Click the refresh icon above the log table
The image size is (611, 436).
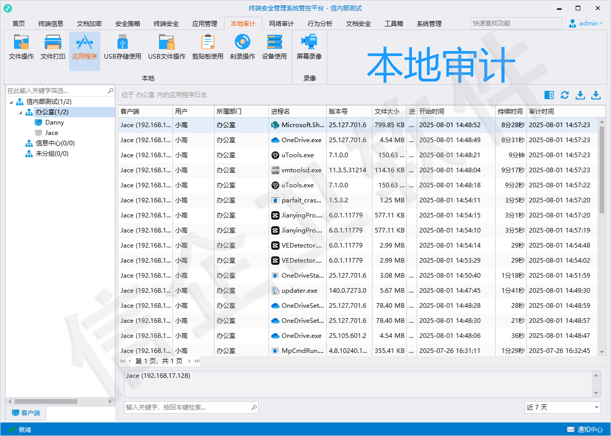pos(565,95)
